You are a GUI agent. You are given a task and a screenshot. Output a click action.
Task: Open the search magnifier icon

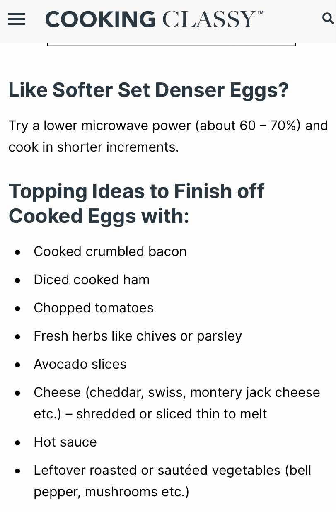point(328,19)
